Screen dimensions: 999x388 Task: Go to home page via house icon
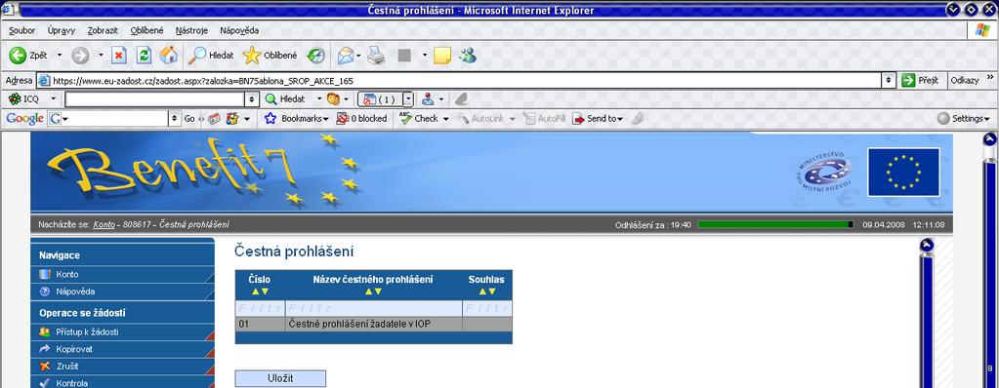169,56
